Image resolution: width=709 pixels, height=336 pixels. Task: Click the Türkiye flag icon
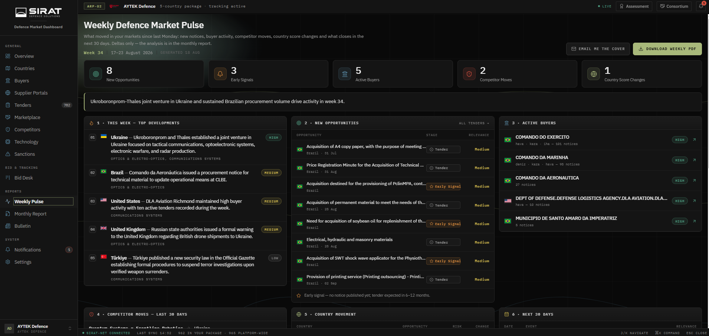coord(104,257)
